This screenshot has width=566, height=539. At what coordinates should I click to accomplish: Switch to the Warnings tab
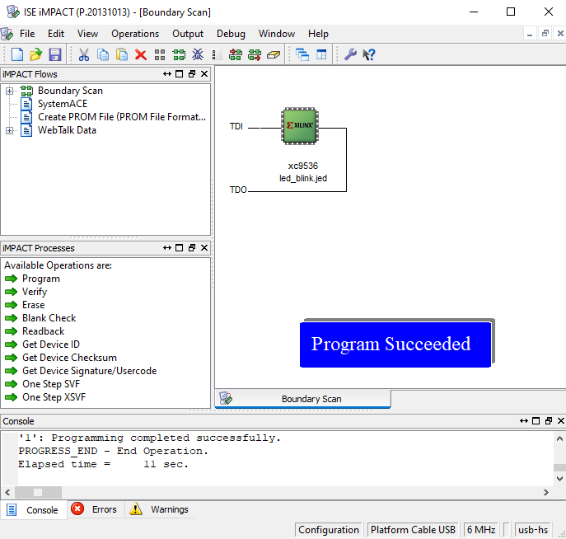point(160,509)
